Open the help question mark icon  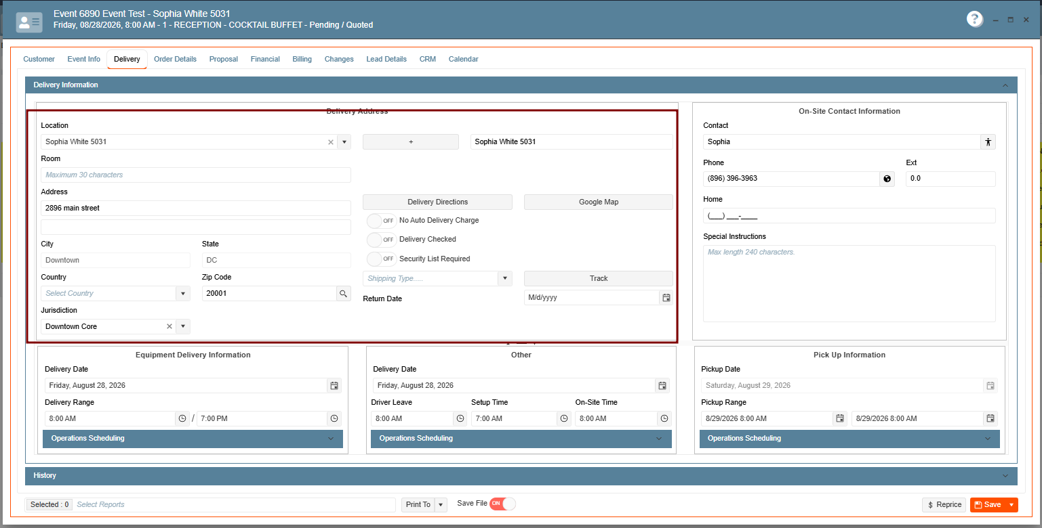point(975,20)
